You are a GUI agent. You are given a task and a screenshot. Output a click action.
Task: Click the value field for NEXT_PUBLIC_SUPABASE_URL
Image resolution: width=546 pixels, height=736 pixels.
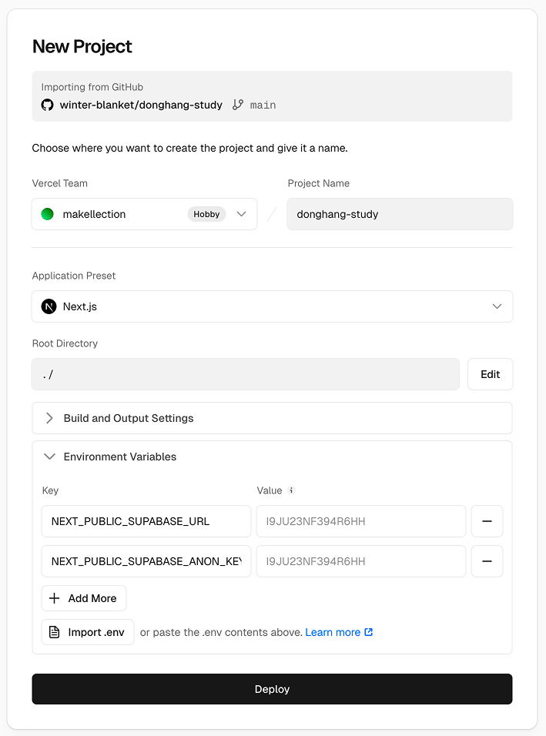click(361, 521)
